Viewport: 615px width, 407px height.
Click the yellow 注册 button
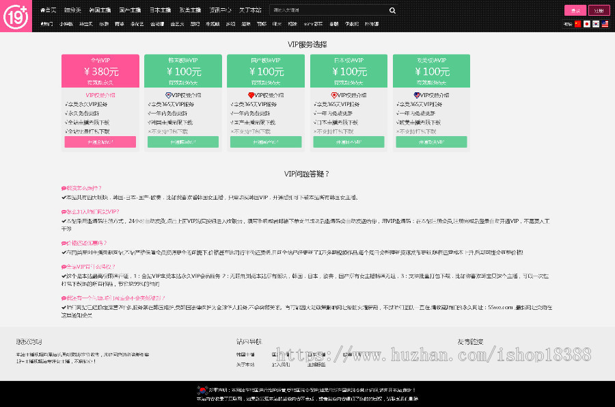pos(599,10)
